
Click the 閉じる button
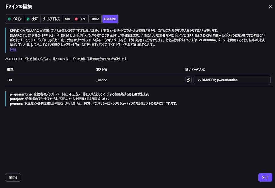[13, 177]
